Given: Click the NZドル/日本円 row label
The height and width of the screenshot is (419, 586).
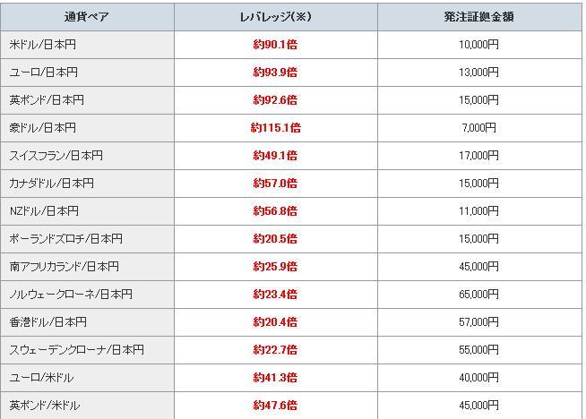Looking at the screenshot, I should [45, 211].
